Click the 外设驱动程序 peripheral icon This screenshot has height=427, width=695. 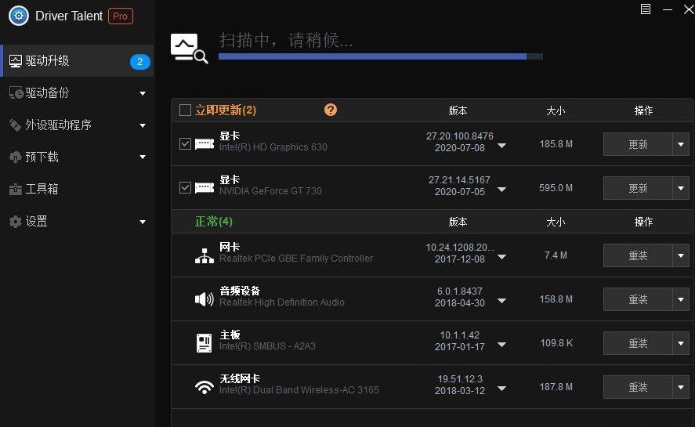pyautogui.click(x=15, y=125)
